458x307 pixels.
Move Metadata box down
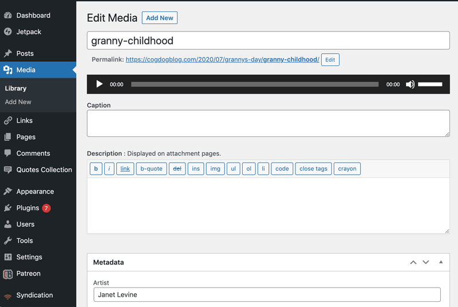coord(426,262)
